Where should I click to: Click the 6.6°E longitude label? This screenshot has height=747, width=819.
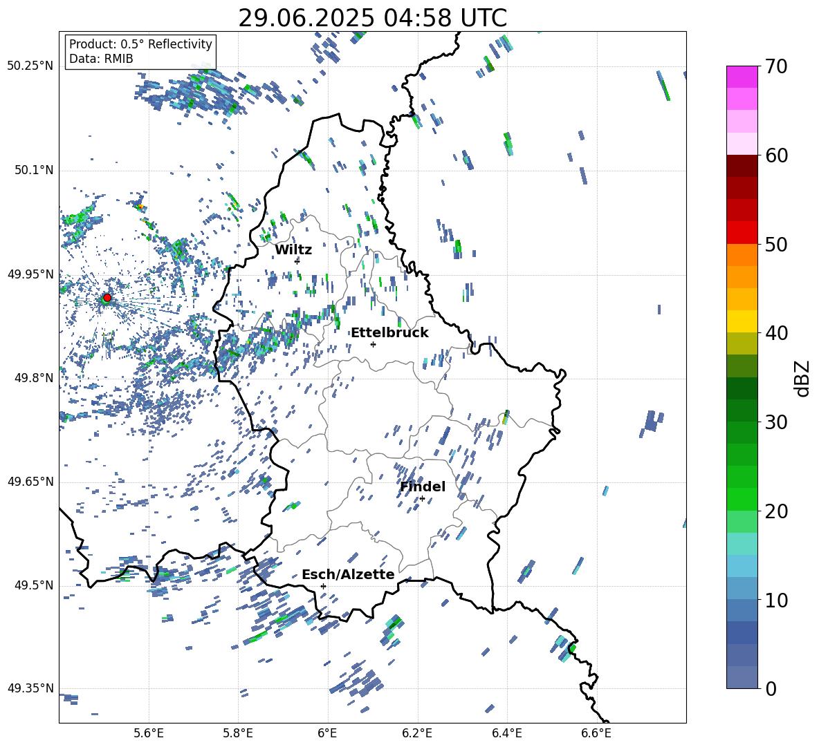pos(596,733)
